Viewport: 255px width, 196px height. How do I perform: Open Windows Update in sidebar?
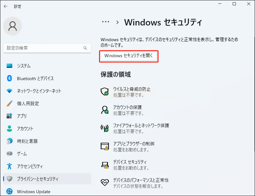[x=33, y=192]
